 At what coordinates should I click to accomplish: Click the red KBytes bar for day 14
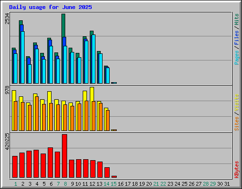[107, 172]
